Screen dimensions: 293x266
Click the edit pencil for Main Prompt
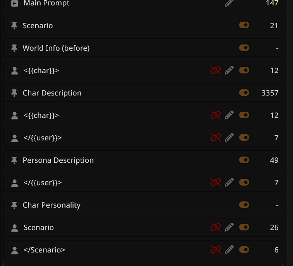pyautogui.click(x=229, y=3)
